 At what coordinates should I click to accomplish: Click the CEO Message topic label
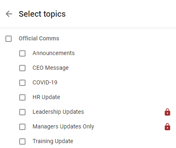(x=50, y=68)
